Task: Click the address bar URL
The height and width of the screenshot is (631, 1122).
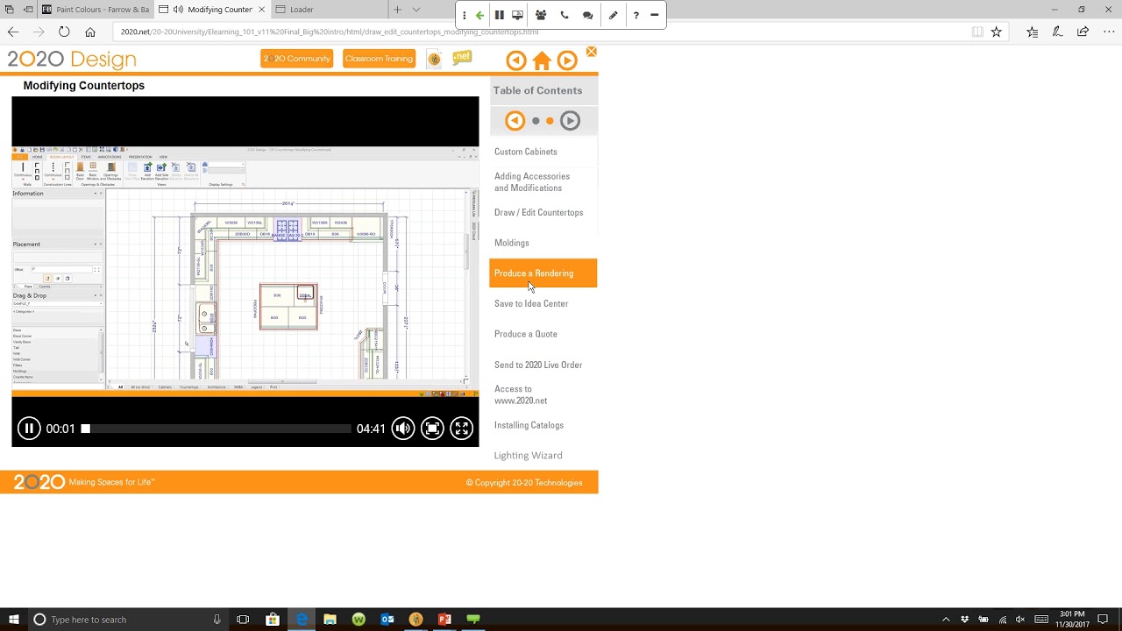Action: click(330, 32)
